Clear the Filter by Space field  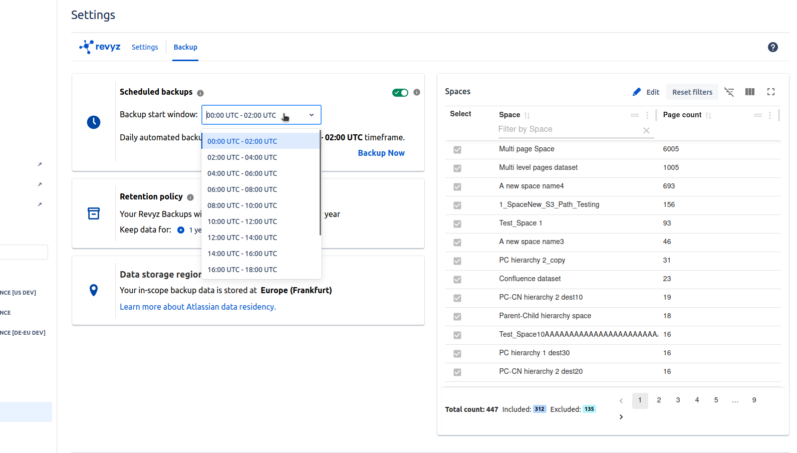[x=646, y=130]
